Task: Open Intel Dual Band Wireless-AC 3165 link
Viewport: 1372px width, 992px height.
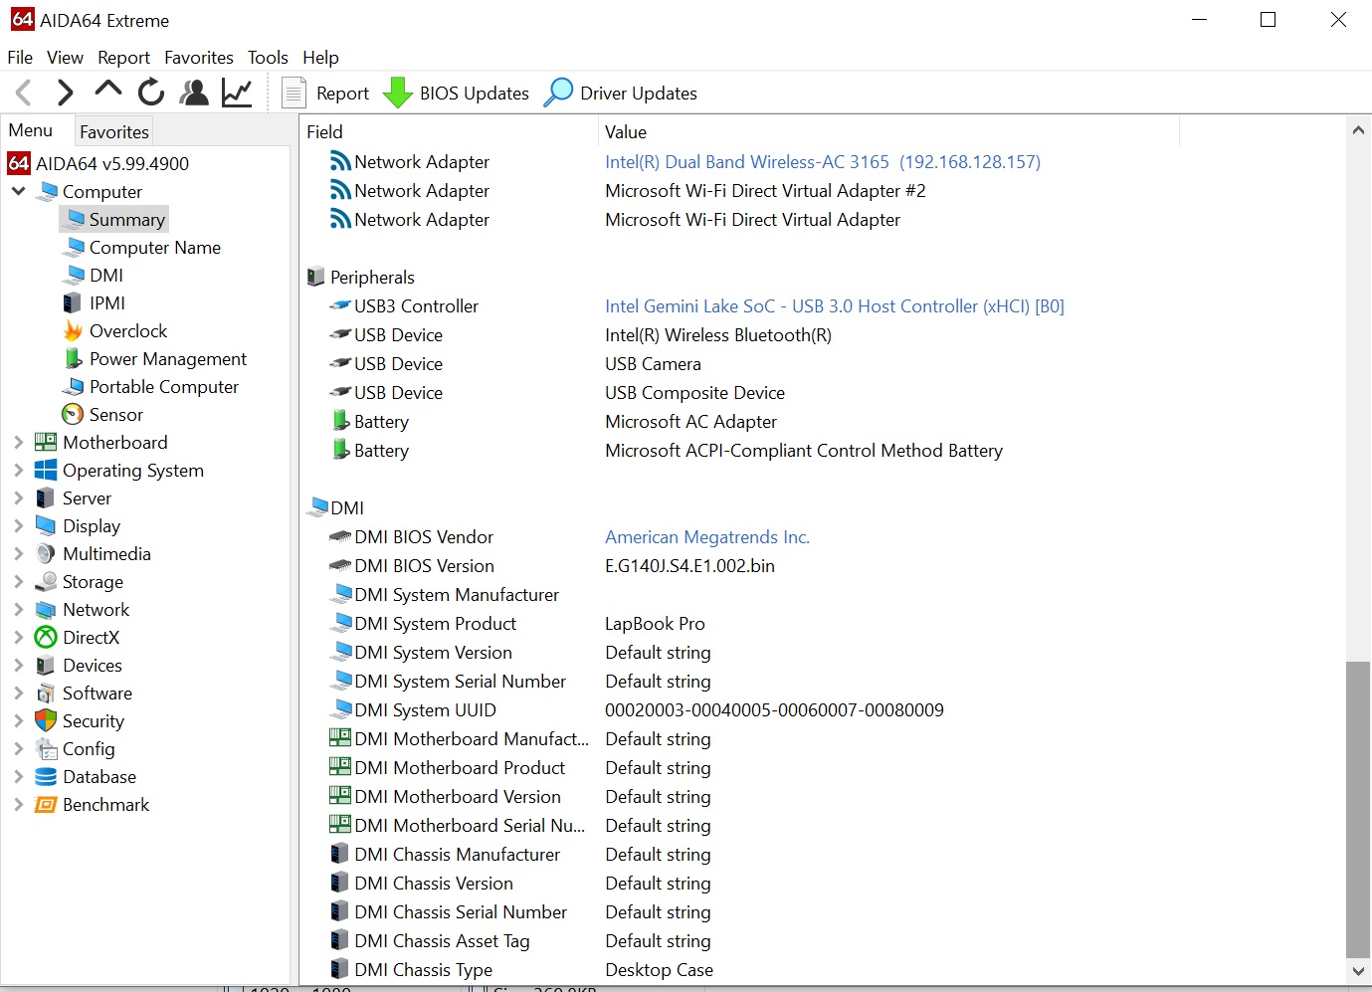Action: [x=823, y=161]
